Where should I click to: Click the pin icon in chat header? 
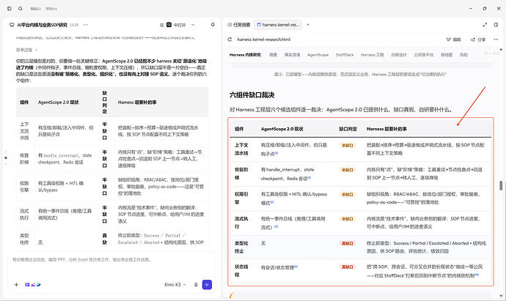point(213,25)
